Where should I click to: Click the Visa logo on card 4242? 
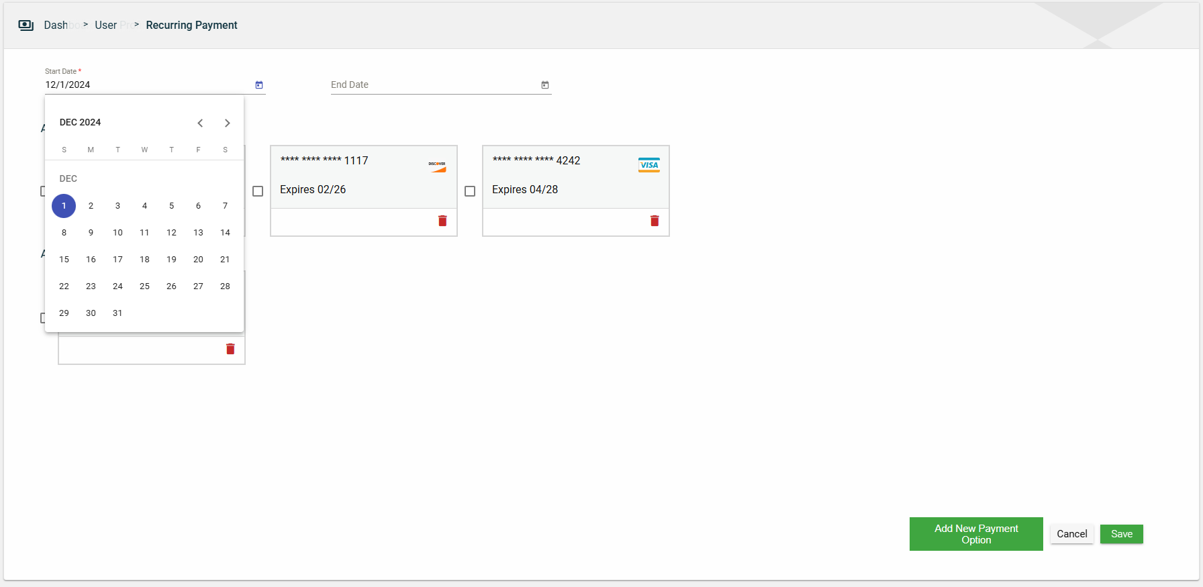(x=648, y=165)
